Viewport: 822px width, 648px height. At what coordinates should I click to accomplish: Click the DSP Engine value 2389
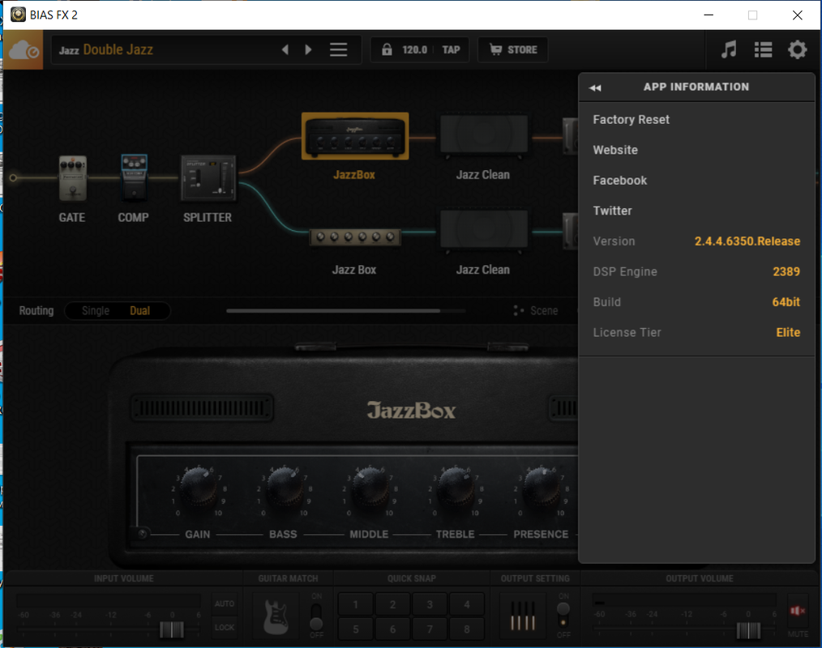tap(786, 271)
